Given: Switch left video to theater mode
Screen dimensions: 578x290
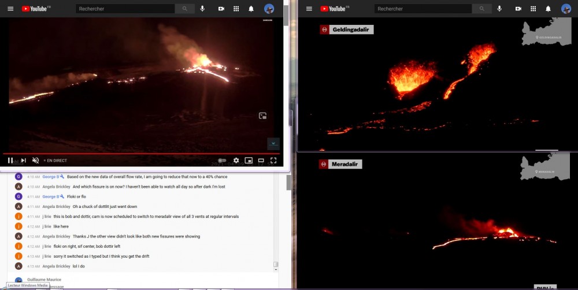Looking at the screenshot, I should point(261,161).
